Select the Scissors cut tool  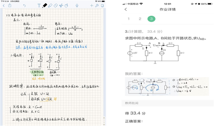(61, 5)
